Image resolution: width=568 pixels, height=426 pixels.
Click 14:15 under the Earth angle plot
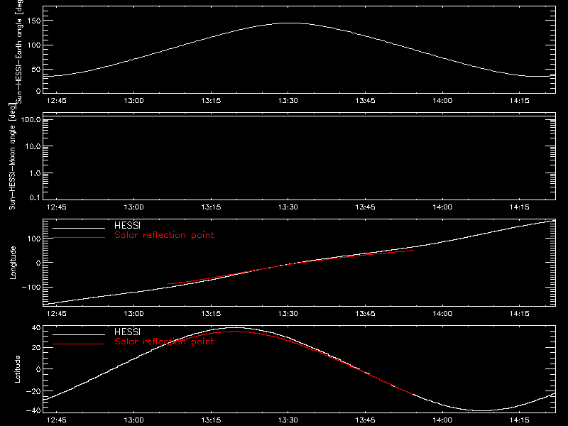(520, 100)
